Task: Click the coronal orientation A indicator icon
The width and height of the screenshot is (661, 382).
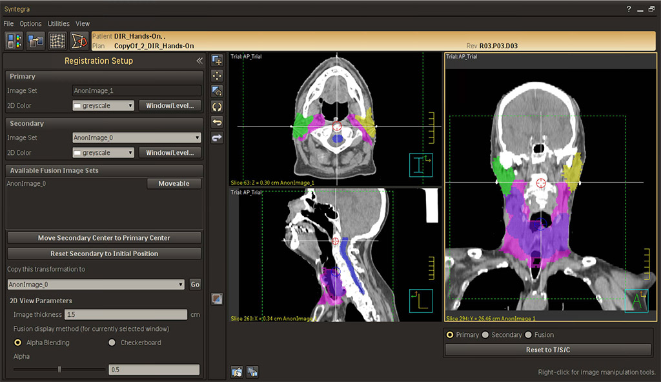Action: pos(636,300)
